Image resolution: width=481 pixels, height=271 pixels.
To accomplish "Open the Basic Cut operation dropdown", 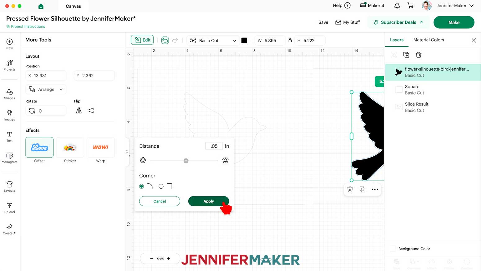I will pyautogui.click(x=213, y=40).
